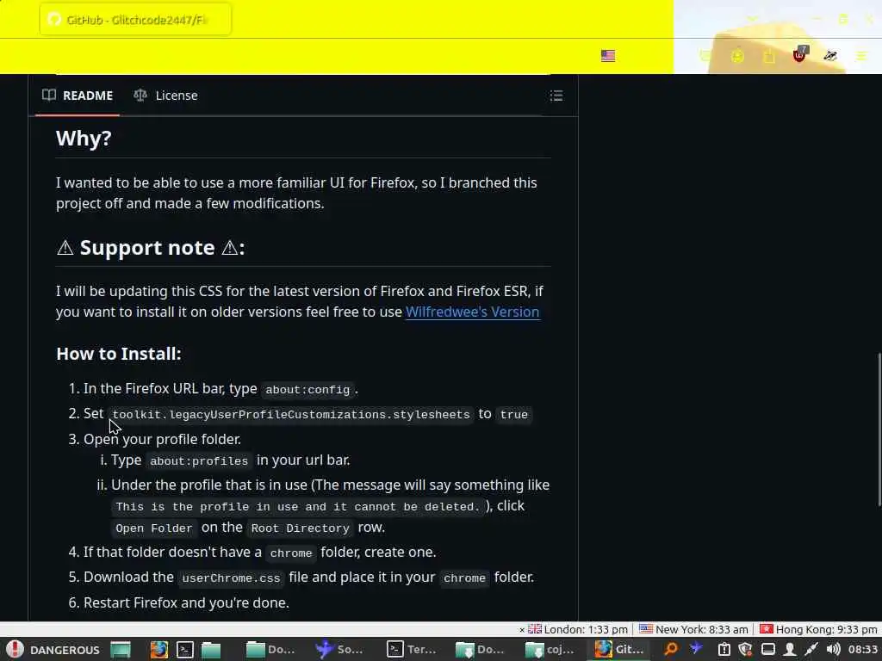Expand the list-all-tabs chevron
Screen dimensions: 882x661
[752, 20]
